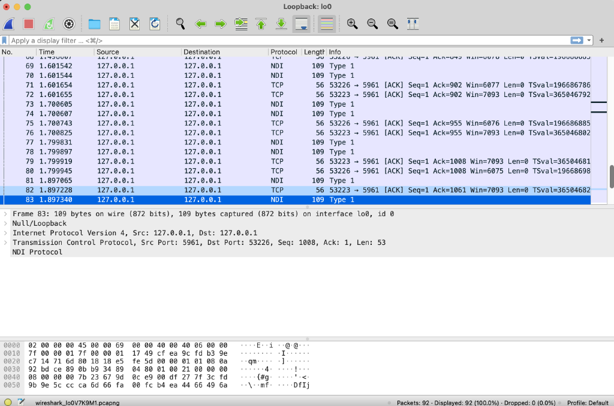This screenshot has width=614, height=406.
Task: Open a capture file with the folder icon
Action: (94, 24)
